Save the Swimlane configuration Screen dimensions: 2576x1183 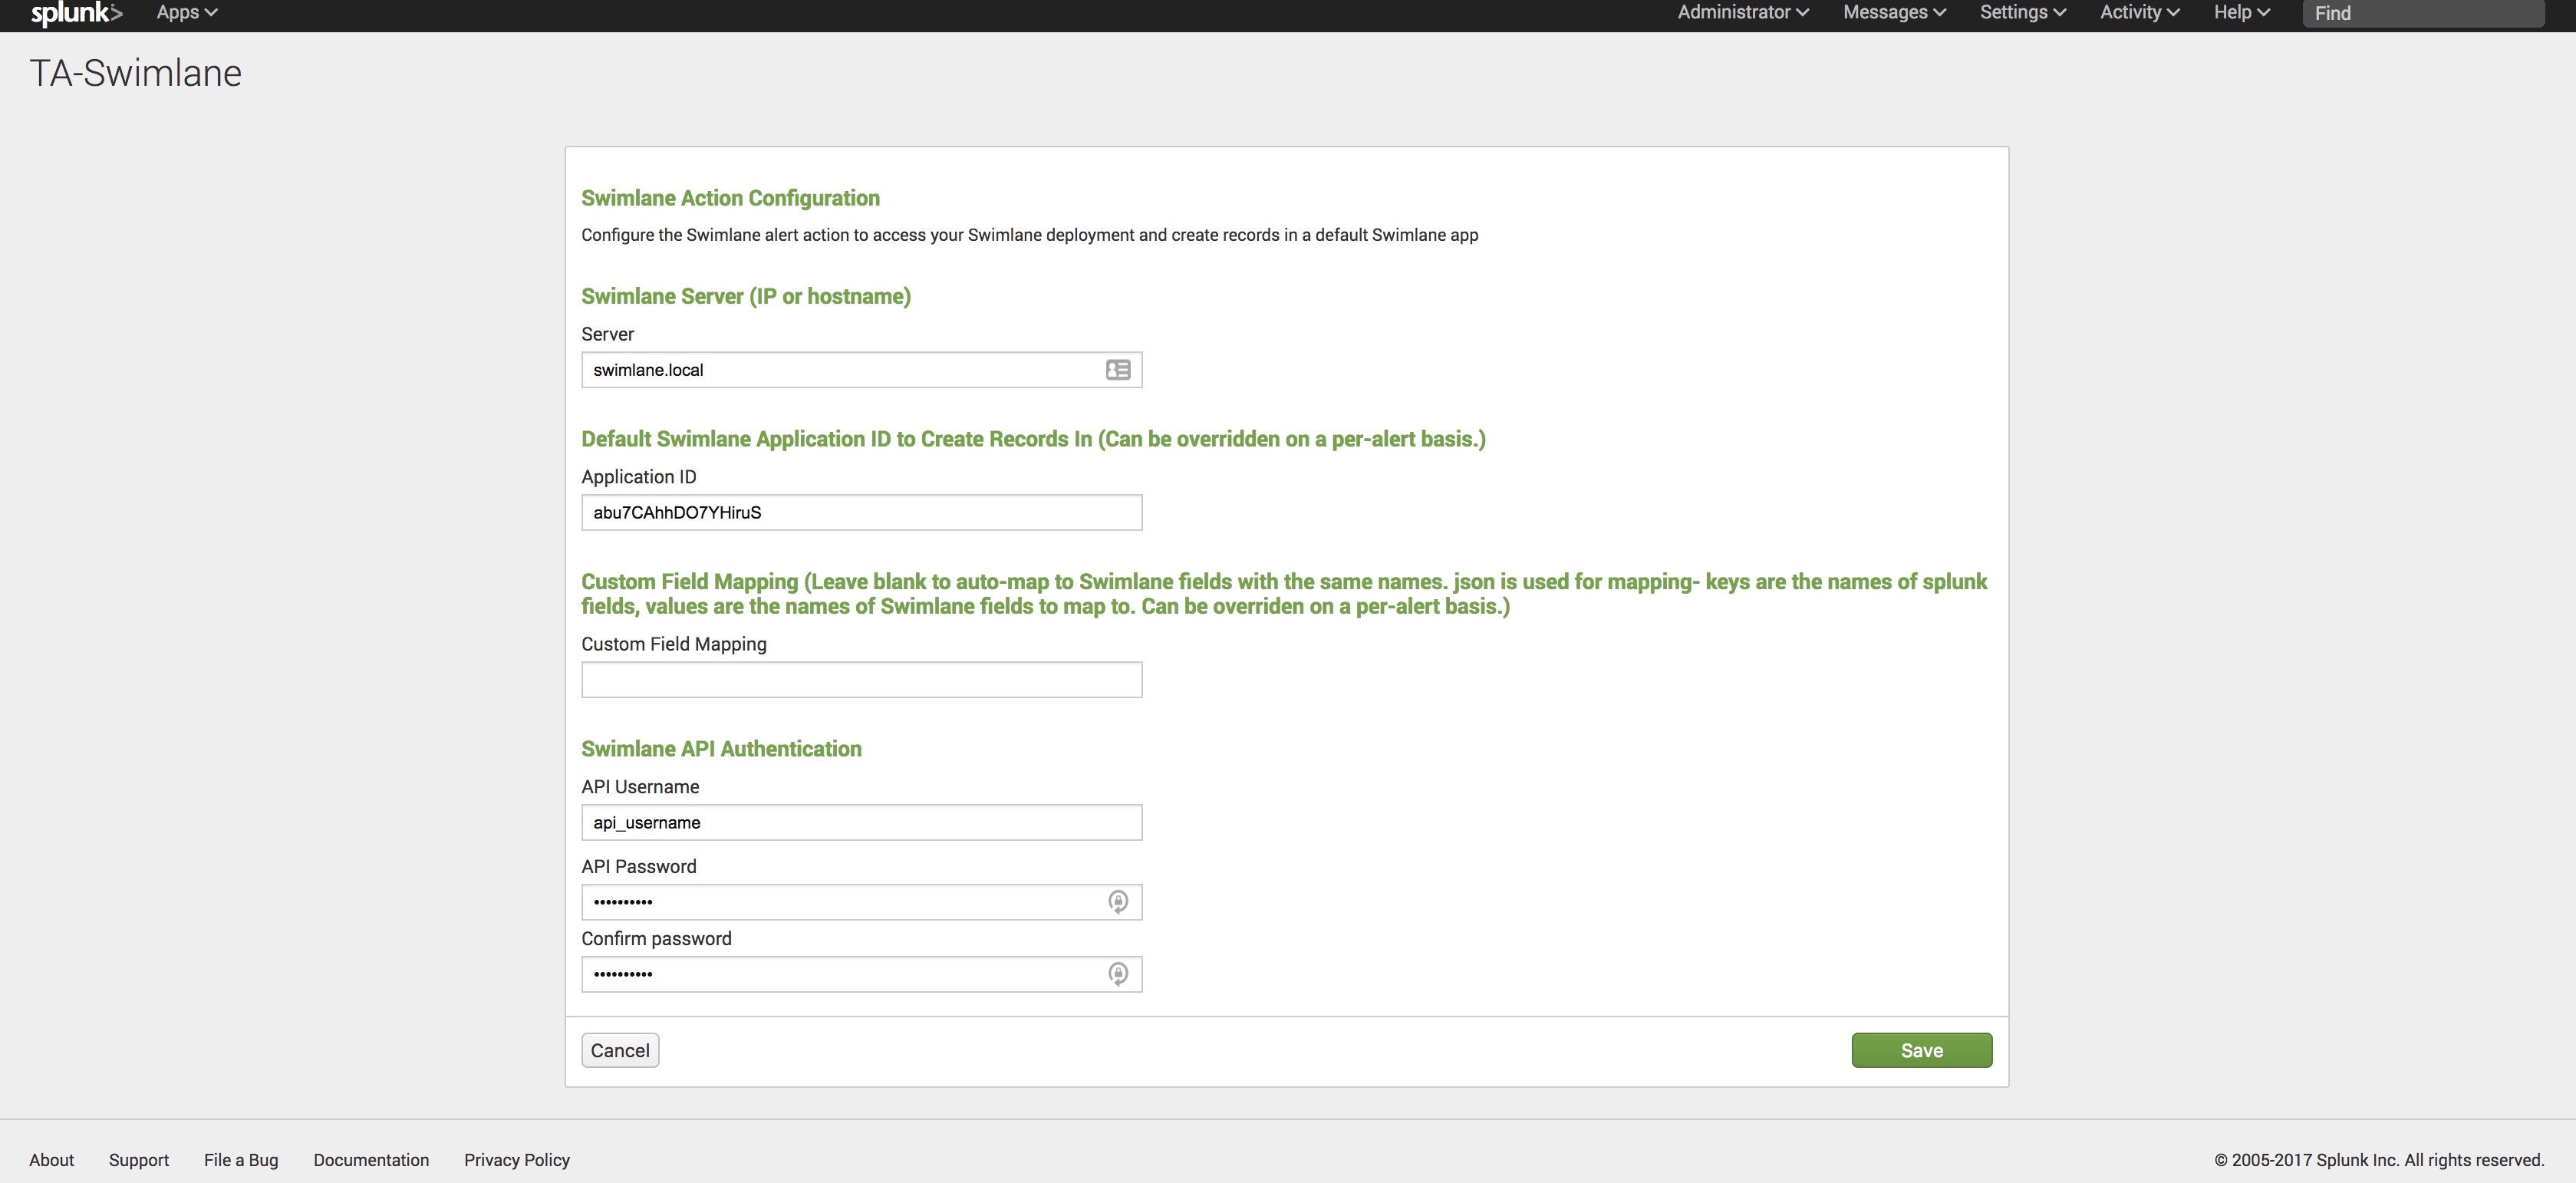(x=1921, y=1050)
